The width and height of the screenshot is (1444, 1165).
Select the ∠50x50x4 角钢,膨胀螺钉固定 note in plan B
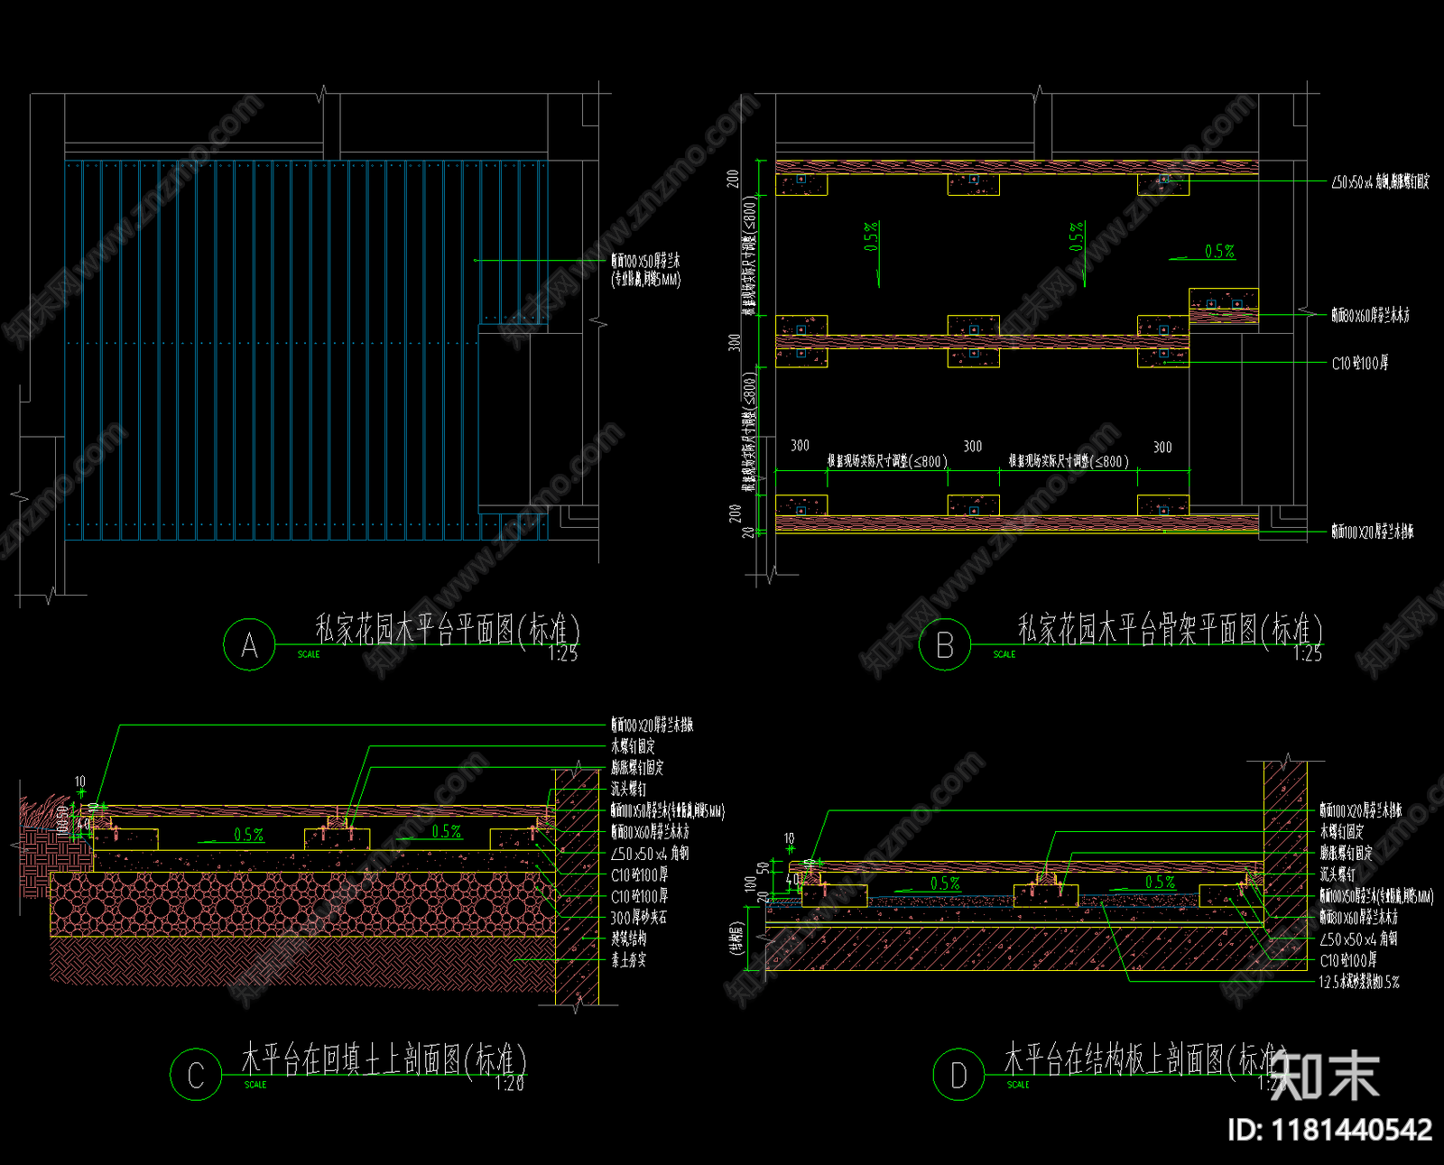pos(1381,181)
